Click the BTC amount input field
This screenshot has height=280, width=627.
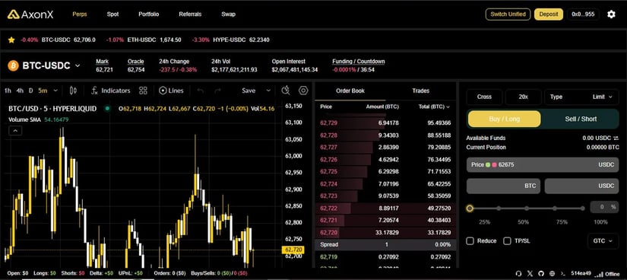[x=503, y=186]
